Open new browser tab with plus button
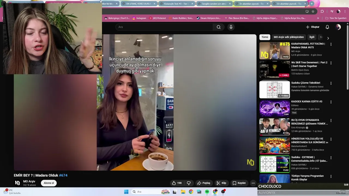This screenshot has width=349, height=196. coord(312,4)
